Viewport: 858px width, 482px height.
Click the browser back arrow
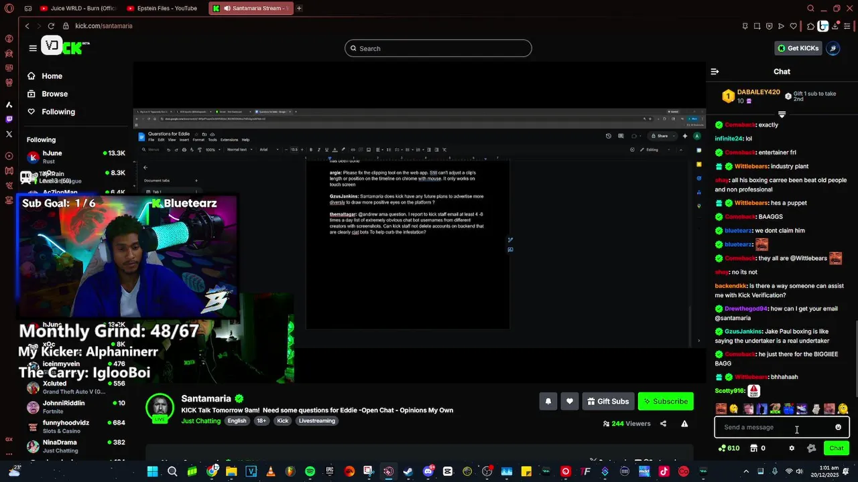coord(27,26)
